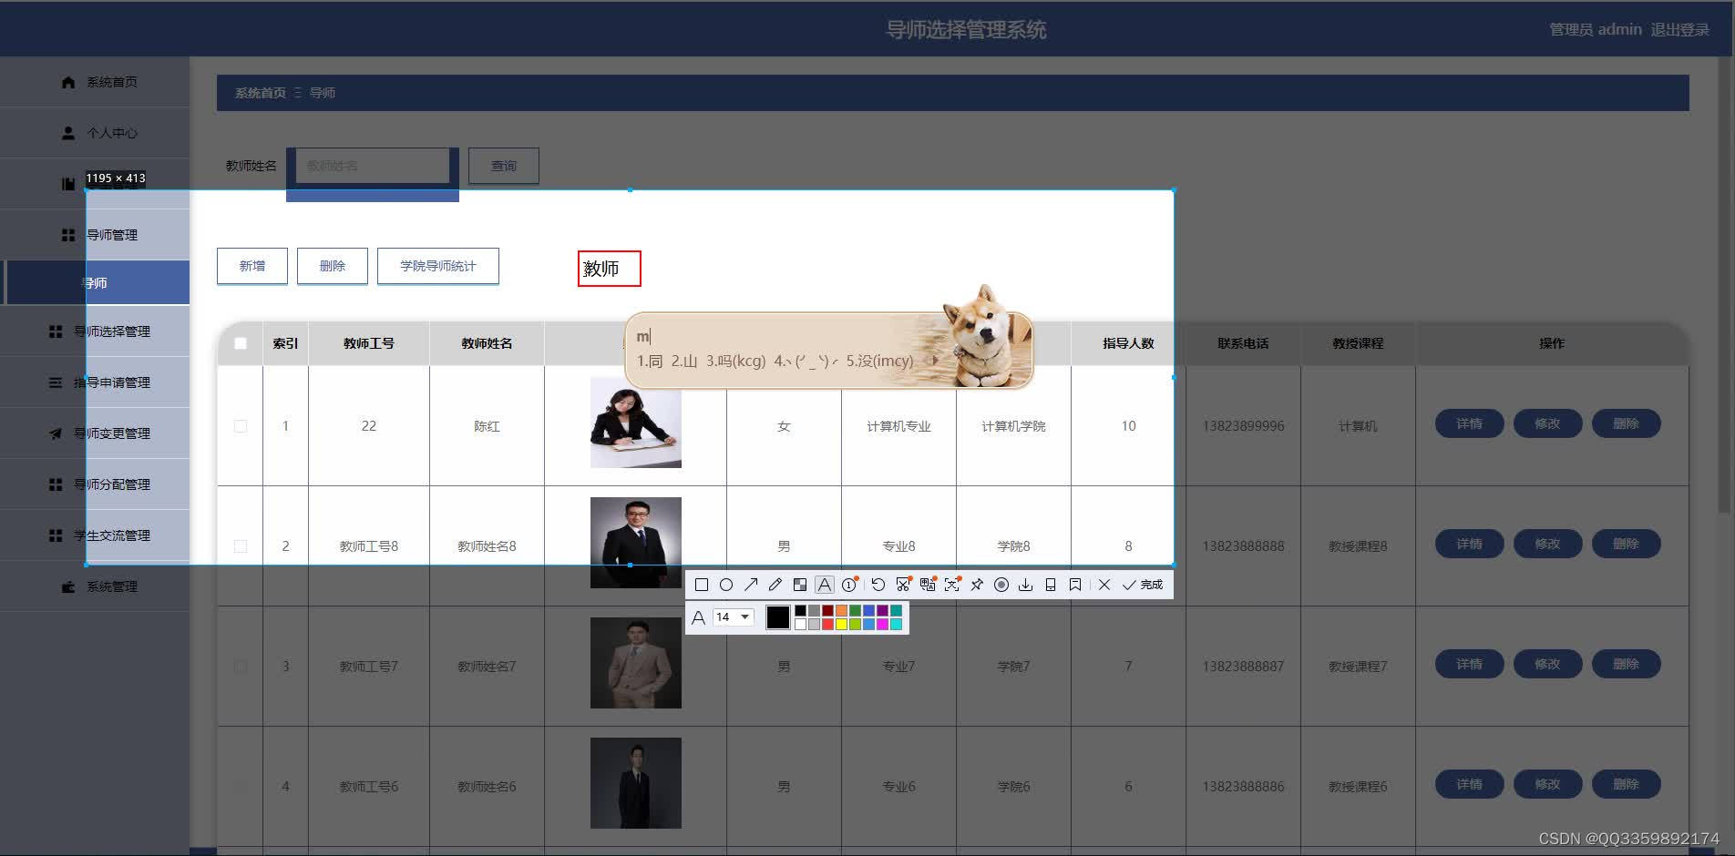Click 删除 for row 教师姓名7
1735x856 pixels.
(x=1626, y=664)
